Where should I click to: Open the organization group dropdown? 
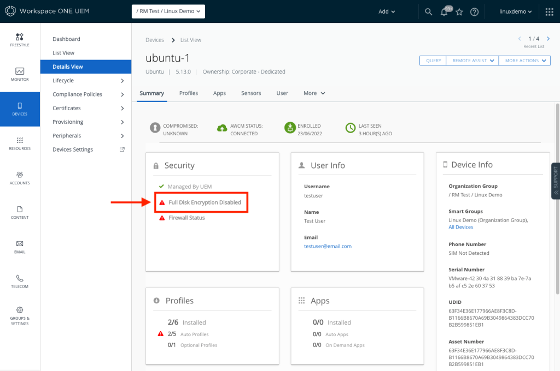click(168, 11)
